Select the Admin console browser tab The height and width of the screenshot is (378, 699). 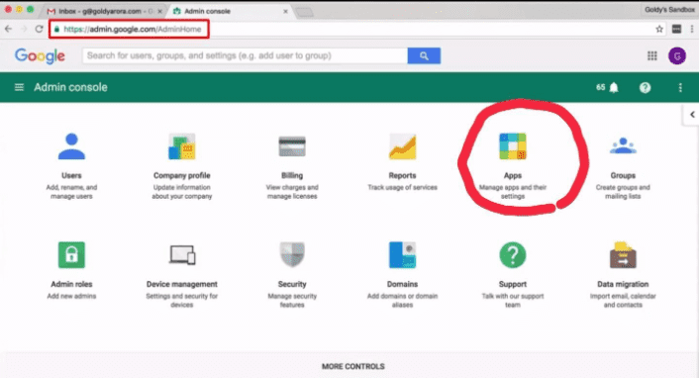coord(228,11)
